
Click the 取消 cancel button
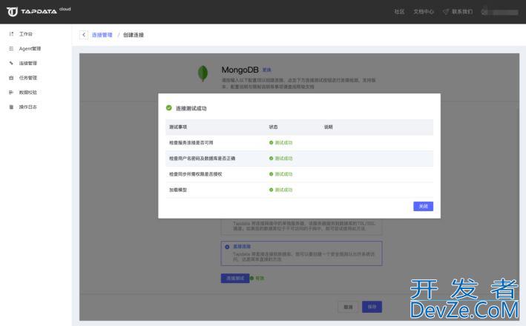coord(348,307)
